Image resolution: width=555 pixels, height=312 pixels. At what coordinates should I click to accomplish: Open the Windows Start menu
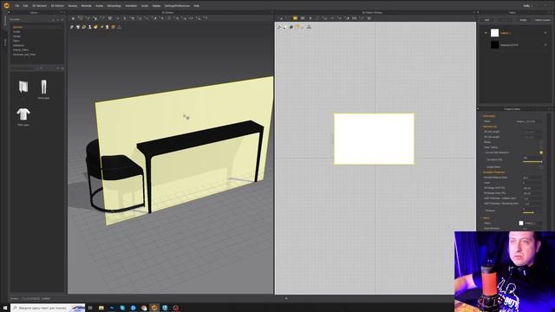5,309
